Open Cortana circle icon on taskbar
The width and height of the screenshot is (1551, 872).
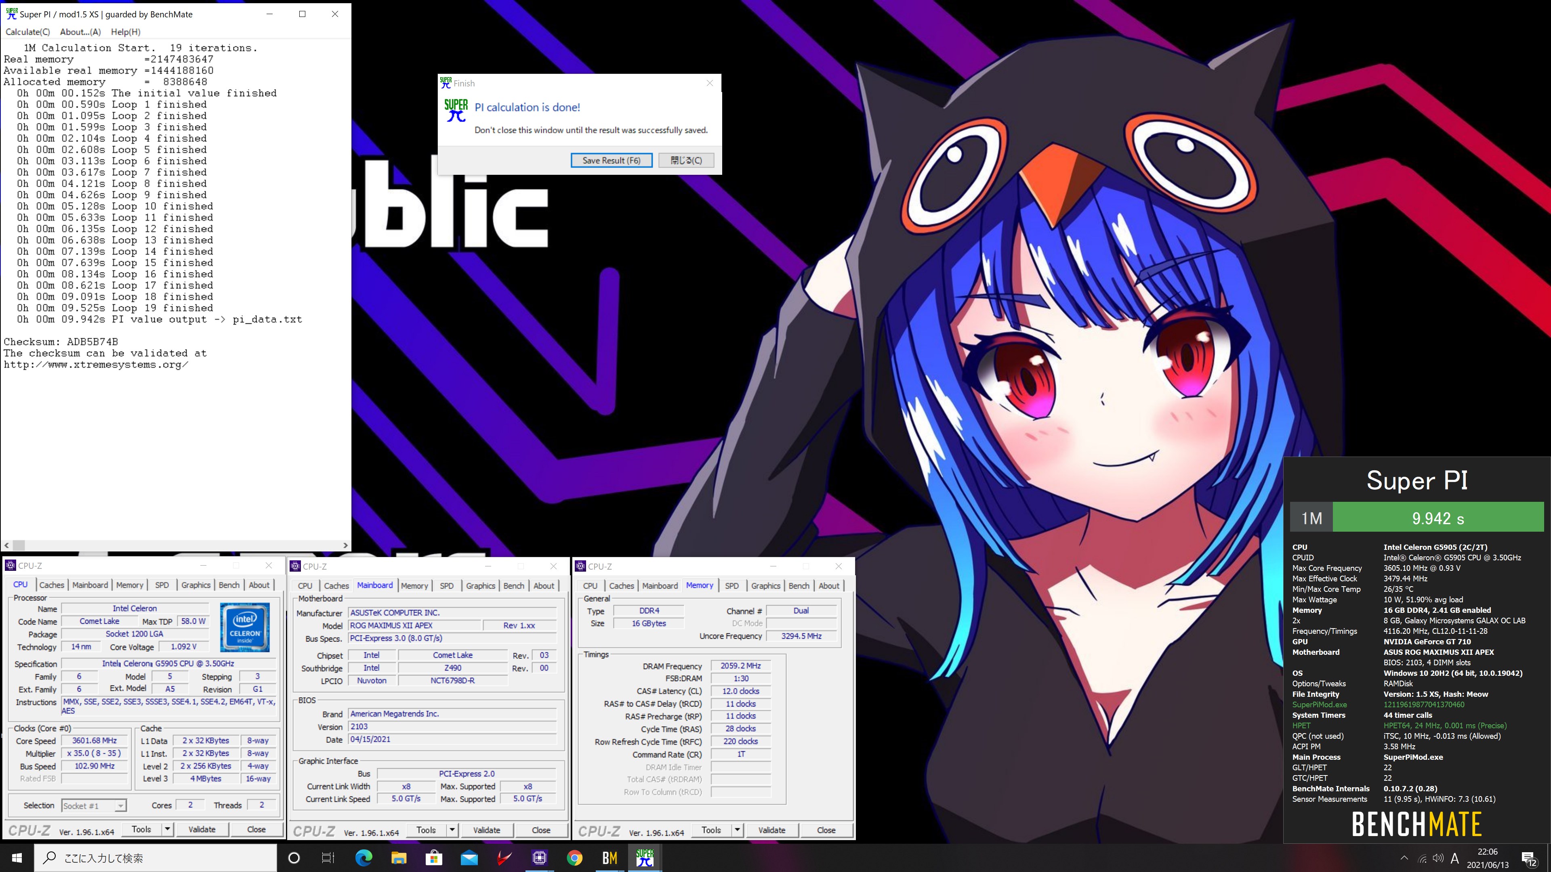[294, 857]
